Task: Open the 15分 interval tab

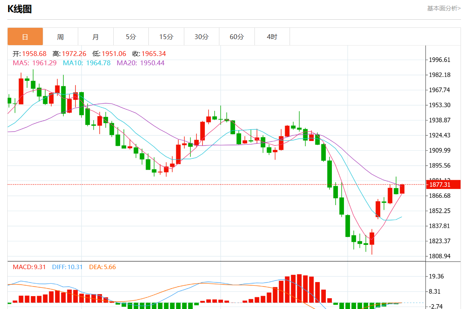Action: 166,37
